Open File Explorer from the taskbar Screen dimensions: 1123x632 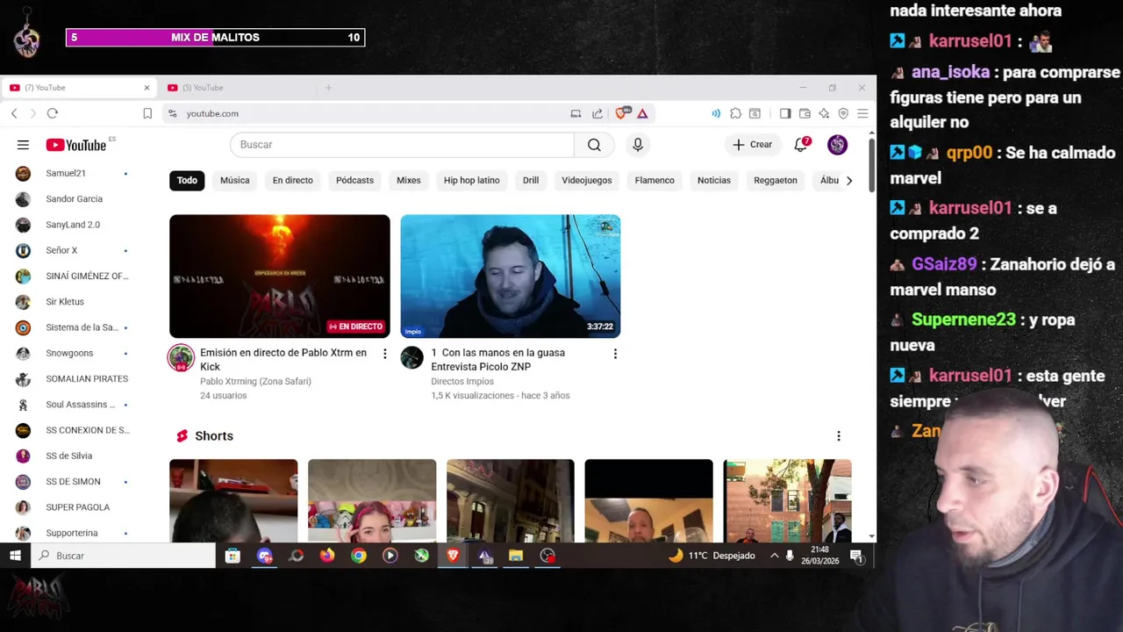click(516, 556)
